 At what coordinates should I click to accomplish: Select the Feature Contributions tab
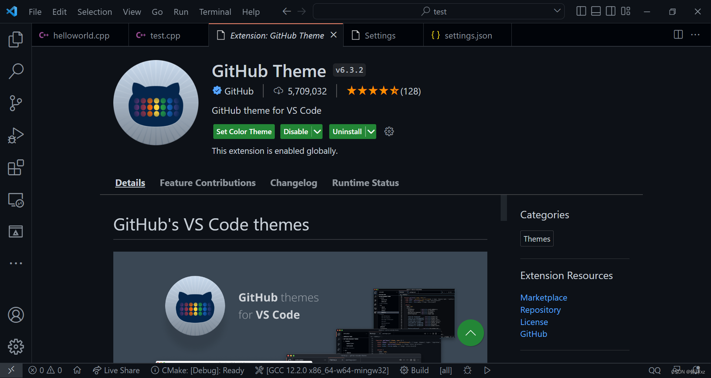208,183
